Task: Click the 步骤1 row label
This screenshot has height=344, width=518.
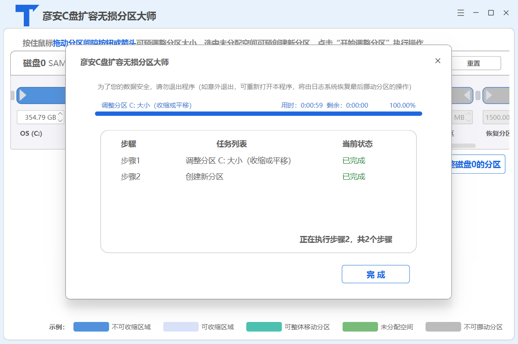Action: [130, 161]
